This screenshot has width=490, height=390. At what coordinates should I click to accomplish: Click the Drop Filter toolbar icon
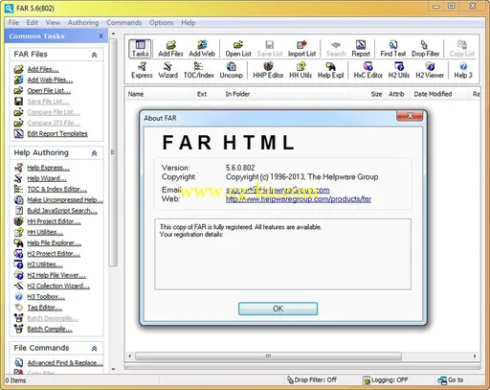point(425,49)
